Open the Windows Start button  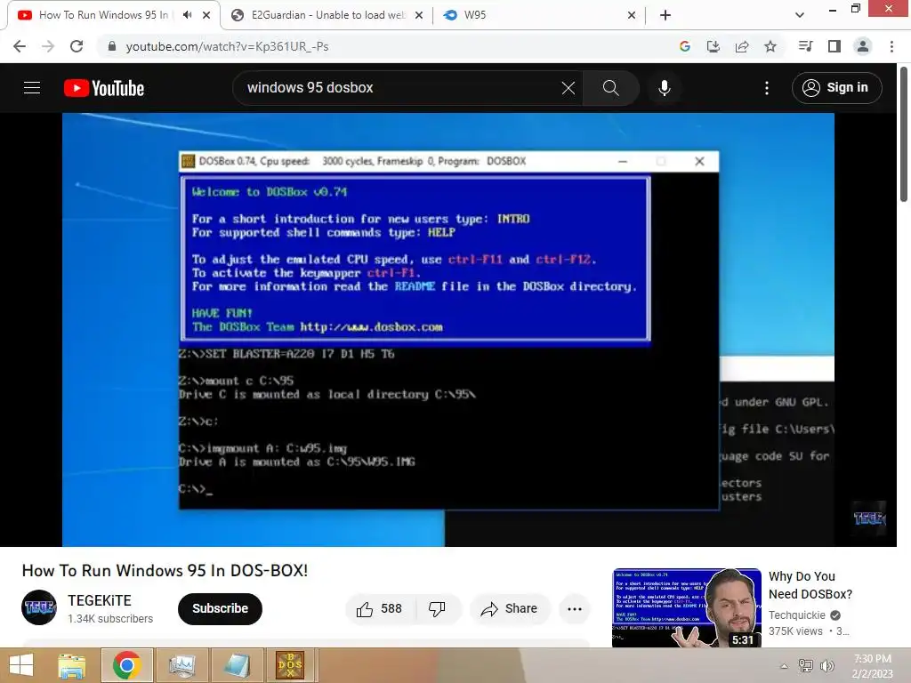click(21, 665)
